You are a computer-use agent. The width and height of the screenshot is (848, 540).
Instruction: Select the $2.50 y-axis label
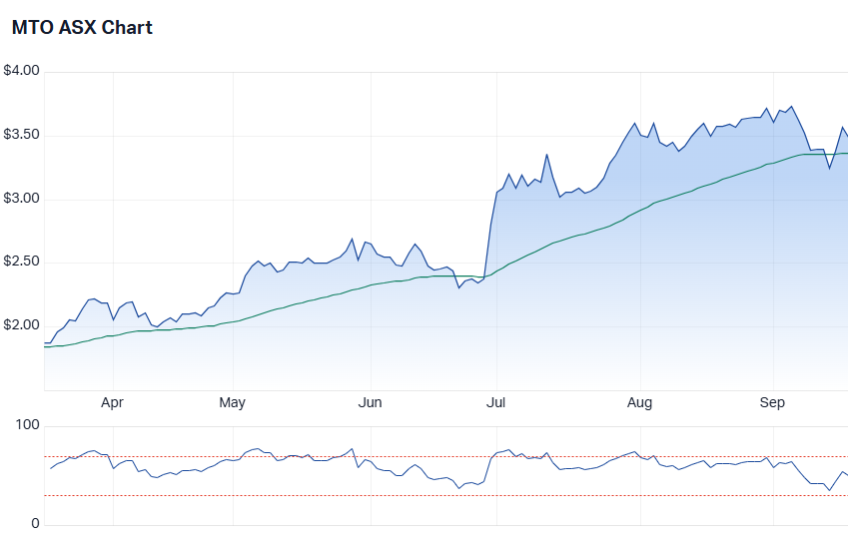click(21, 263)
